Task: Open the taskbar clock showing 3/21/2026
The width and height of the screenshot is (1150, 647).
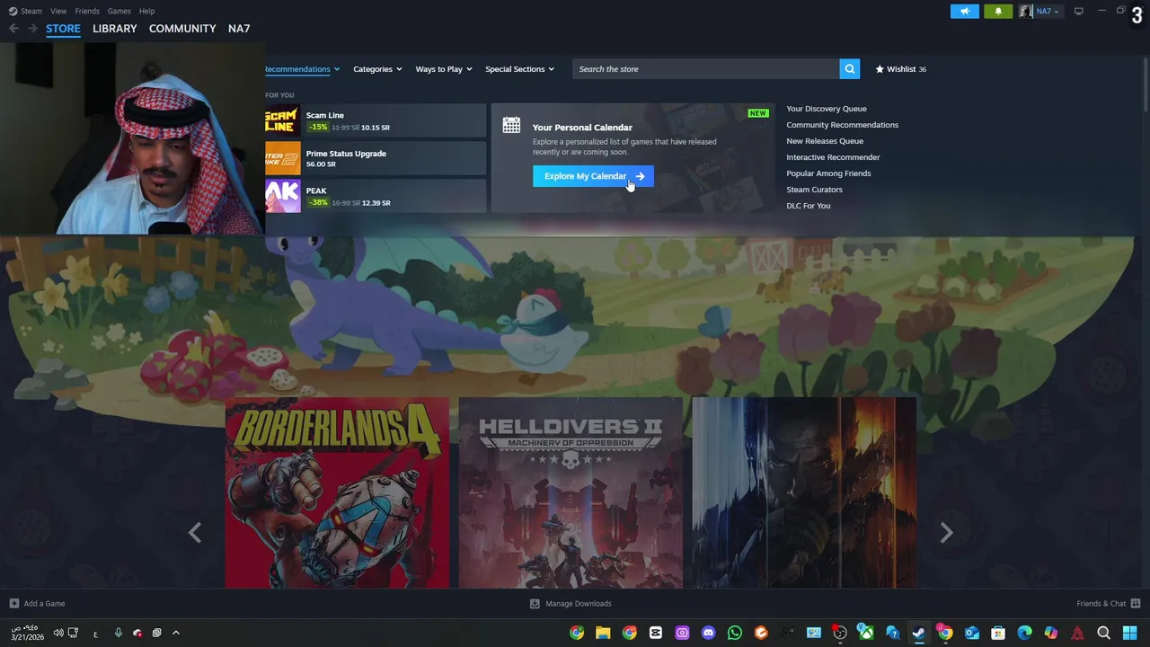Action: (x=26, y=633)
